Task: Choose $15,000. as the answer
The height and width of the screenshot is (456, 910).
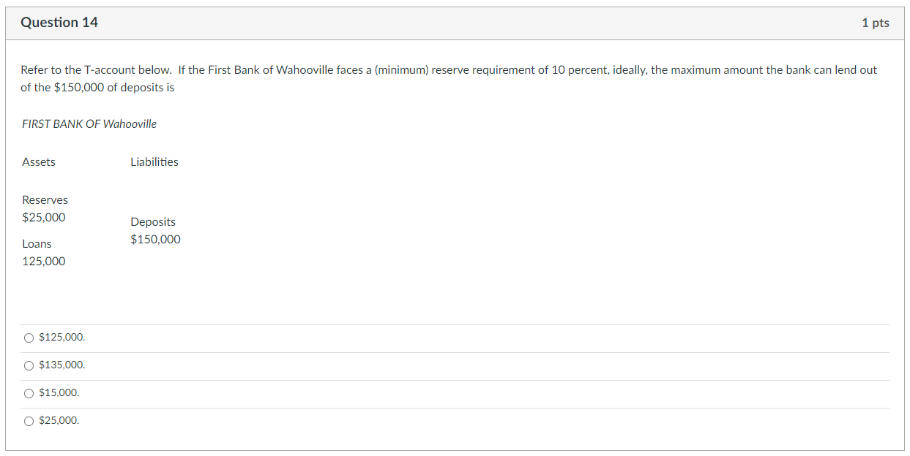Action: [28, 392]
